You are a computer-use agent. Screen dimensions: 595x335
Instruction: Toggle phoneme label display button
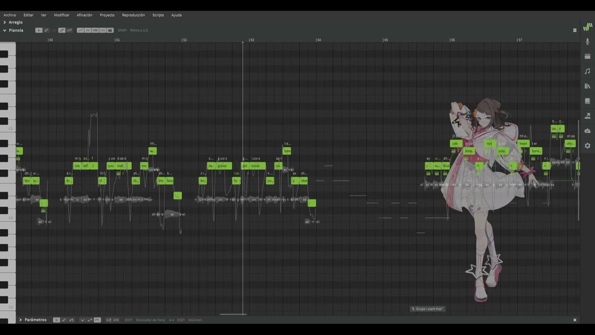103,30
